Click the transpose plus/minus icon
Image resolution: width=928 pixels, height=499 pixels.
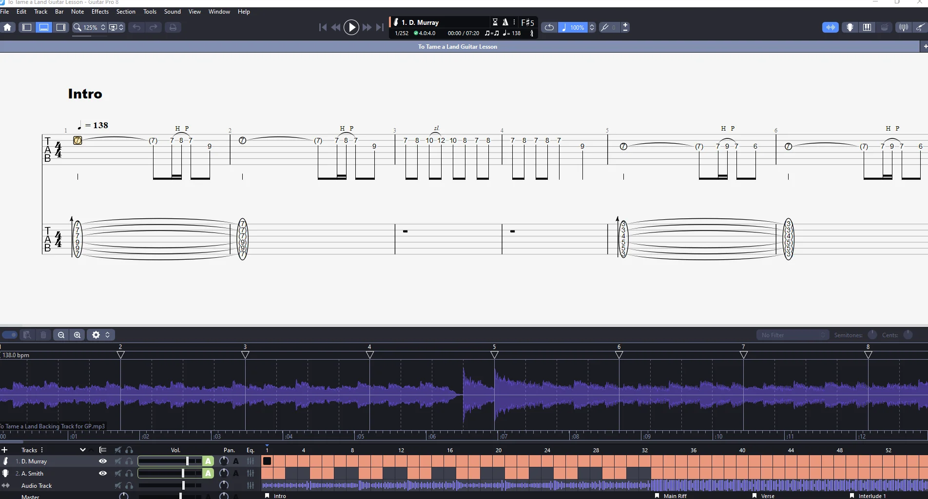[x=625, y=27]
